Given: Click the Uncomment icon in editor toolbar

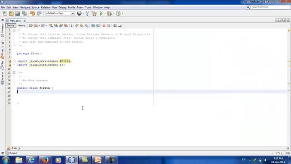Looking at the screenshot, I should tap(120, 26).
